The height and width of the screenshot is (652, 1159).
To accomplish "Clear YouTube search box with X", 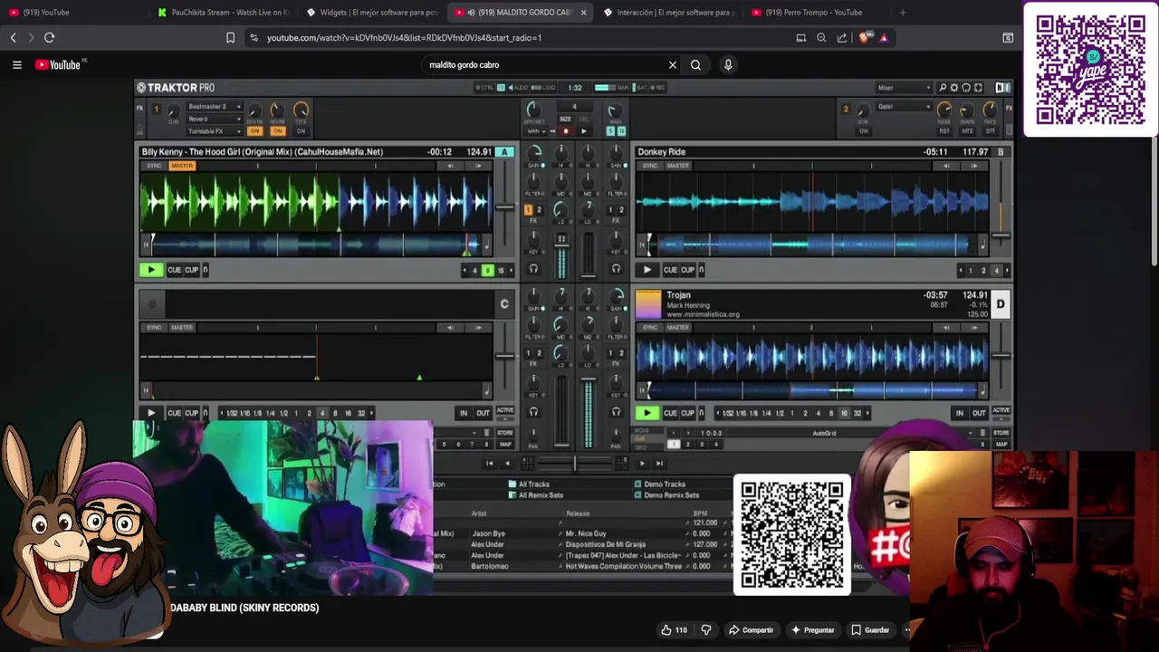I will tap(673, 65).
